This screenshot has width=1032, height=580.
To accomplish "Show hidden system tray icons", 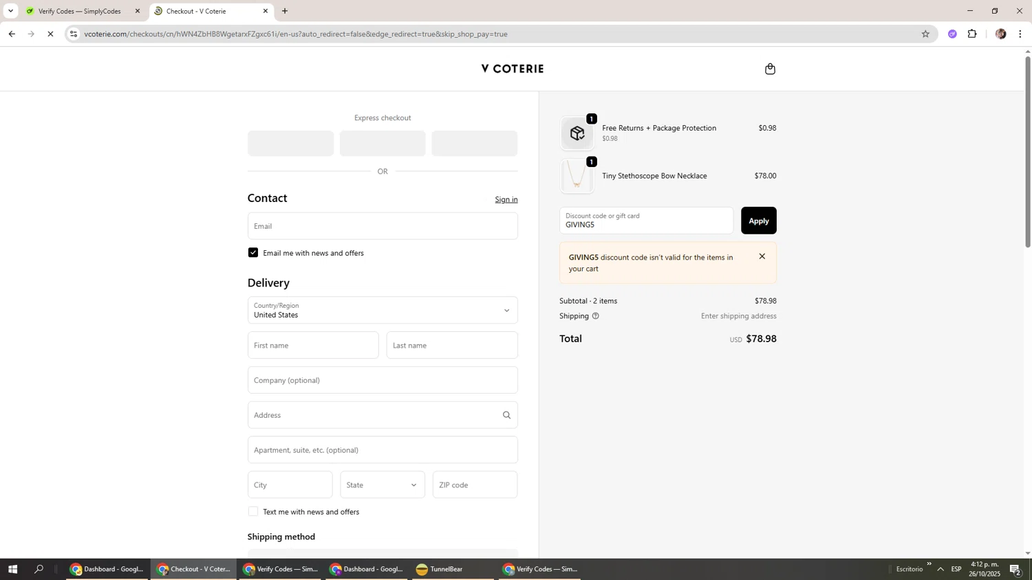I will (x=940, y=569).
